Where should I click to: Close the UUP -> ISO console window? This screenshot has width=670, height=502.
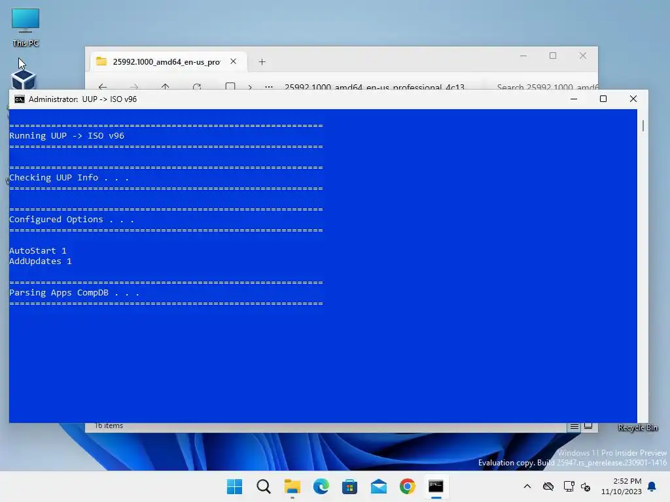pyautogui.click(x=633, y=99)
